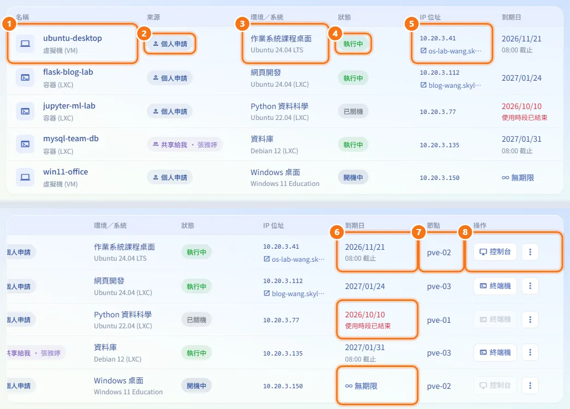Screen dimensions: 570x409
Task: Click the greyed 終端機 button in the Python 資料科學 row
Action: coord(495,319)
